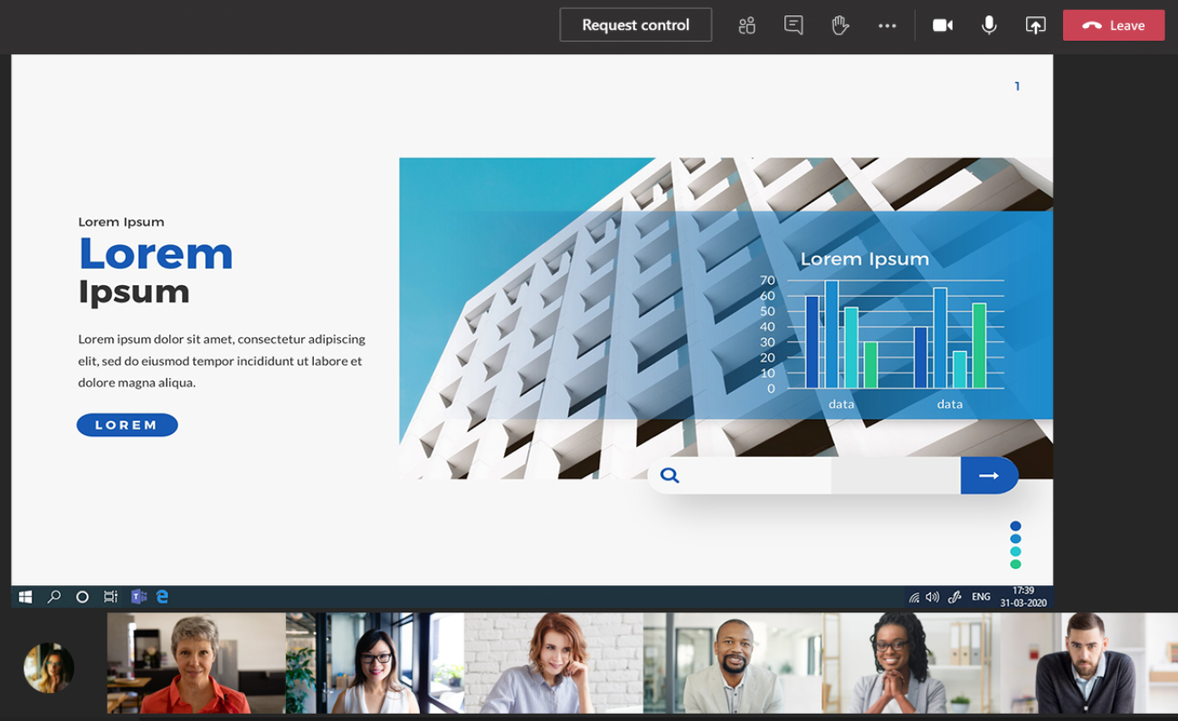Click the Teams icon in the shared taskbar
The height and width of the screenshot is (721, 1178).
138,597
